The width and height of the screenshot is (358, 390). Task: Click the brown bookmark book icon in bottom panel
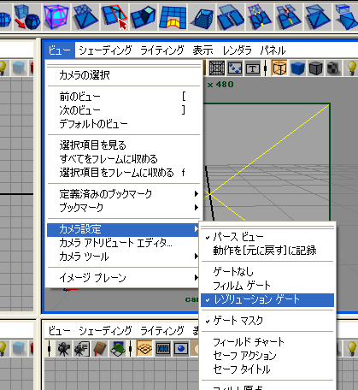pyautogui.click(x=100, y=348)
